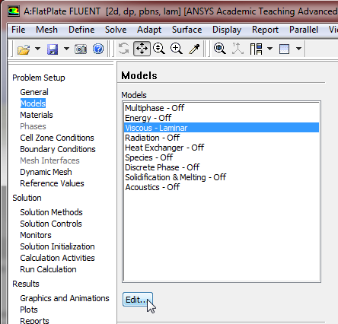
Task: Open the File menu
Action: pos(18,30)
